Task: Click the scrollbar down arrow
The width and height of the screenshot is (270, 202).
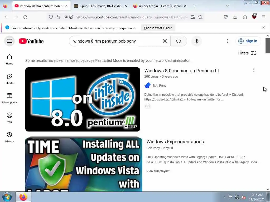Action: [x=268, y=189]
